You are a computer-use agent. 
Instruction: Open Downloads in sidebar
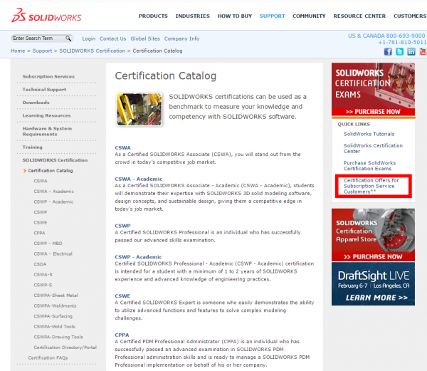click(x=36, y=103)
